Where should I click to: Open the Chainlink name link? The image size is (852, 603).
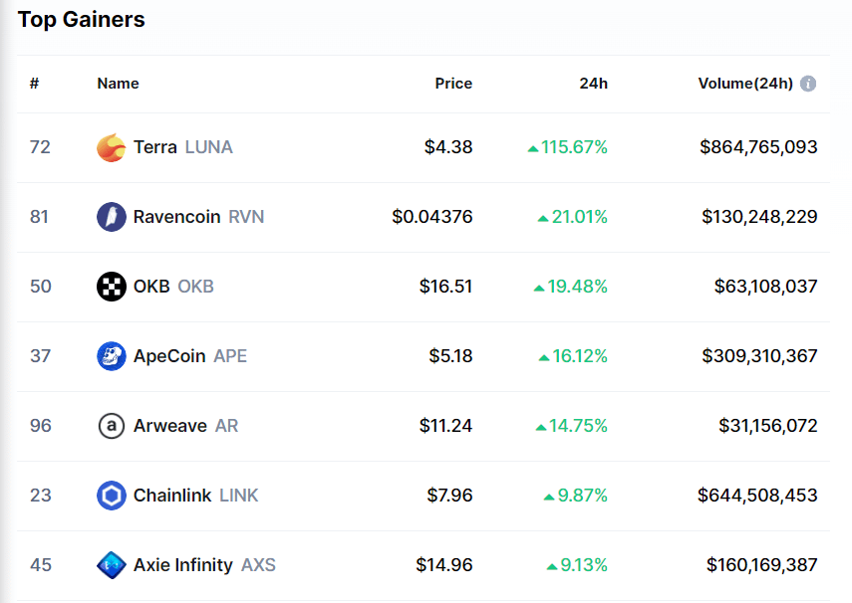coord(172,496)
